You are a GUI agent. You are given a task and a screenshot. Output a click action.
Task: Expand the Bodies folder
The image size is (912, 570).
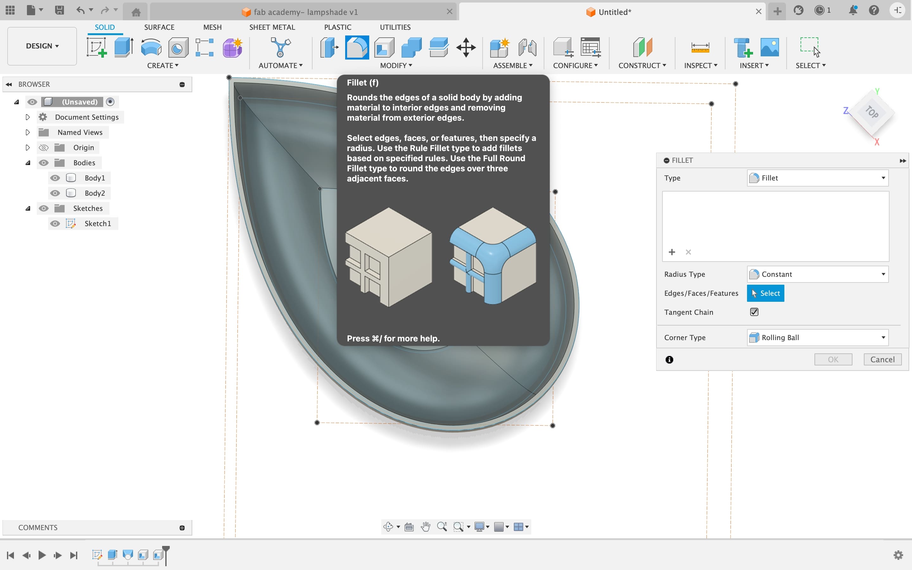coord(27,162)
